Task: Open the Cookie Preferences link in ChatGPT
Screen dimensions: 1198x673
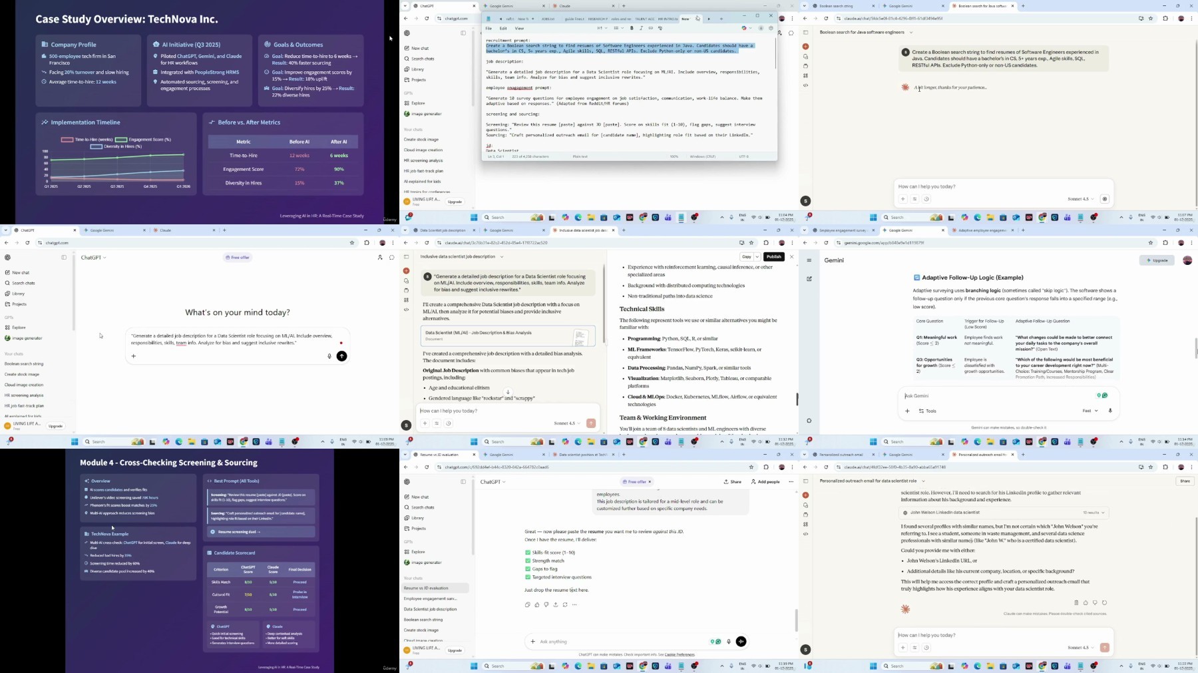Action: coord(680,655)
